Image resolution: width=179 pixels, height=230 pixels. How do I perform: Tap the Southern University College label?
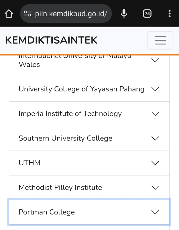coord(65,138)
